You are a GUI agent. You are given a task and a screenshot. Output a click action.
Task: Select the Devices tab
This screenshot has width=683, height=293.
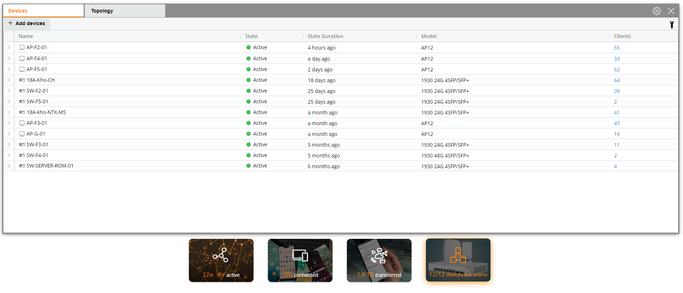pos(43,11)
